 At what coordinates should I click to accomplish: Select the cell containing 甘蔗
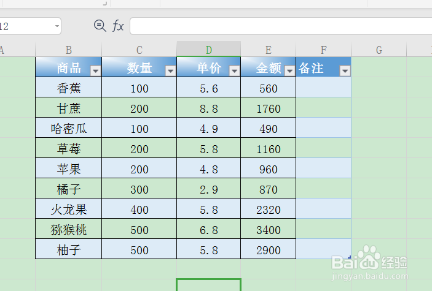click(69, 107)
